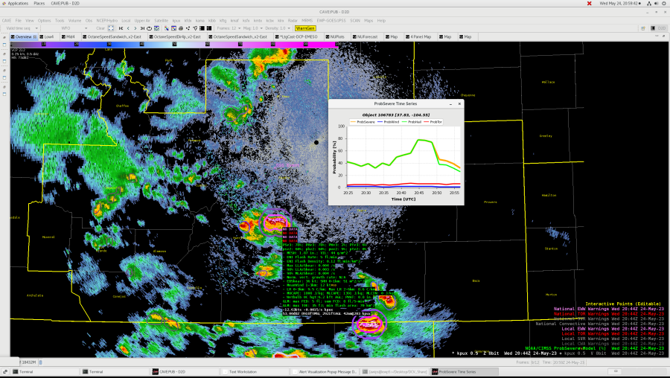The image size is (670, 378).
Task: Switch to the NUForecast tab
Action: 366,36
